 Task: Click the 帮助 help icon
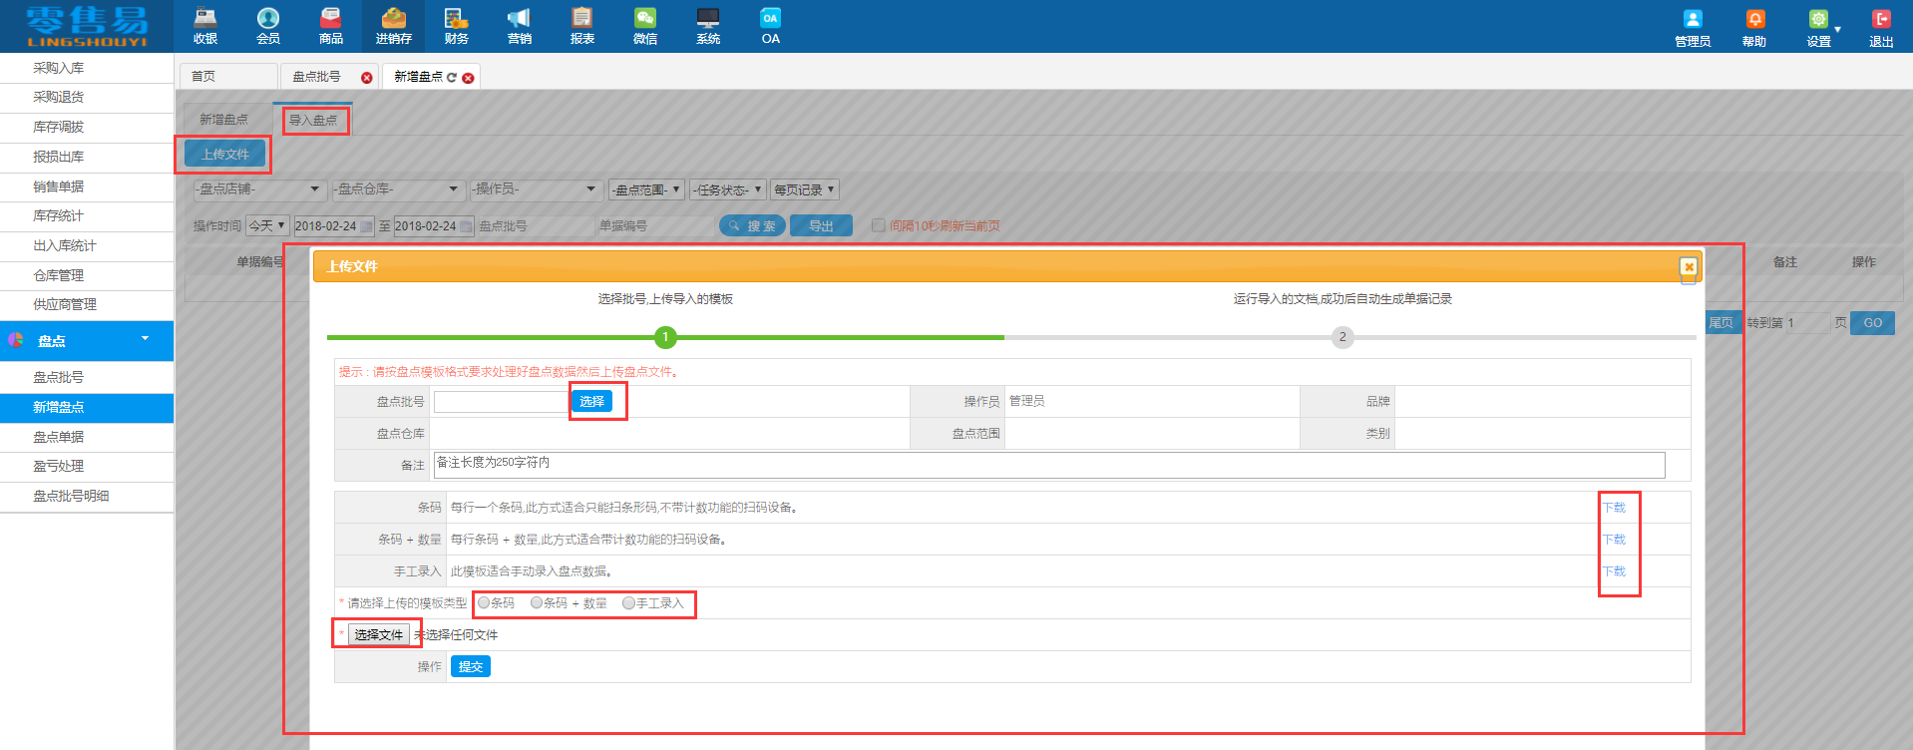[1754, 28]
